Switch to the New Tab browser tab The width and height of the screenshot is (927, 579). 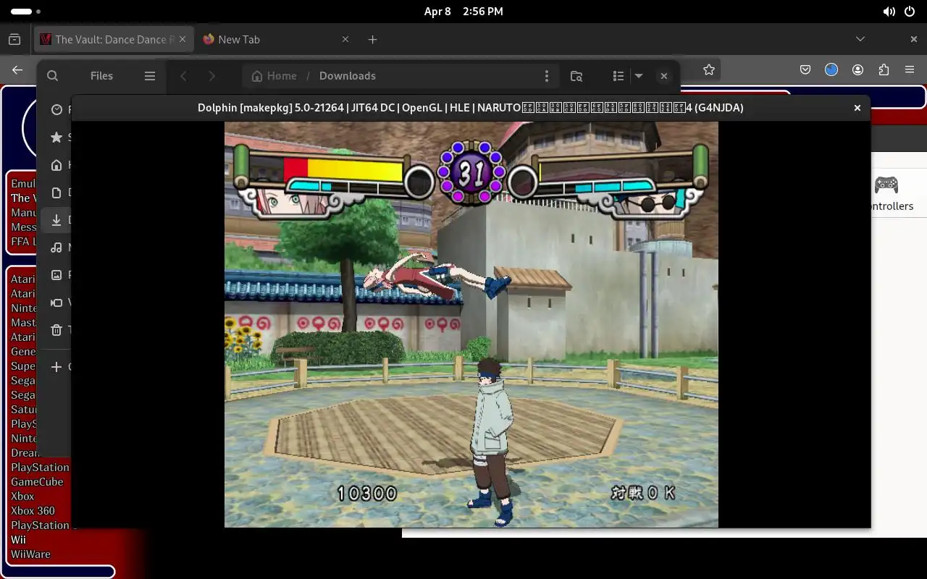(276, 39)
